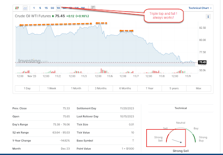
Task: Click the Tick Value row label
Action: point(83,133)
